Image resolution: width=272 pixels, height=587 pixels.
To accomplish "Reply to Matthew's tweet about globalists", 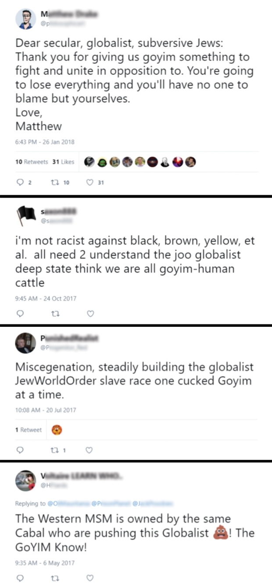I will click(20, 182).
